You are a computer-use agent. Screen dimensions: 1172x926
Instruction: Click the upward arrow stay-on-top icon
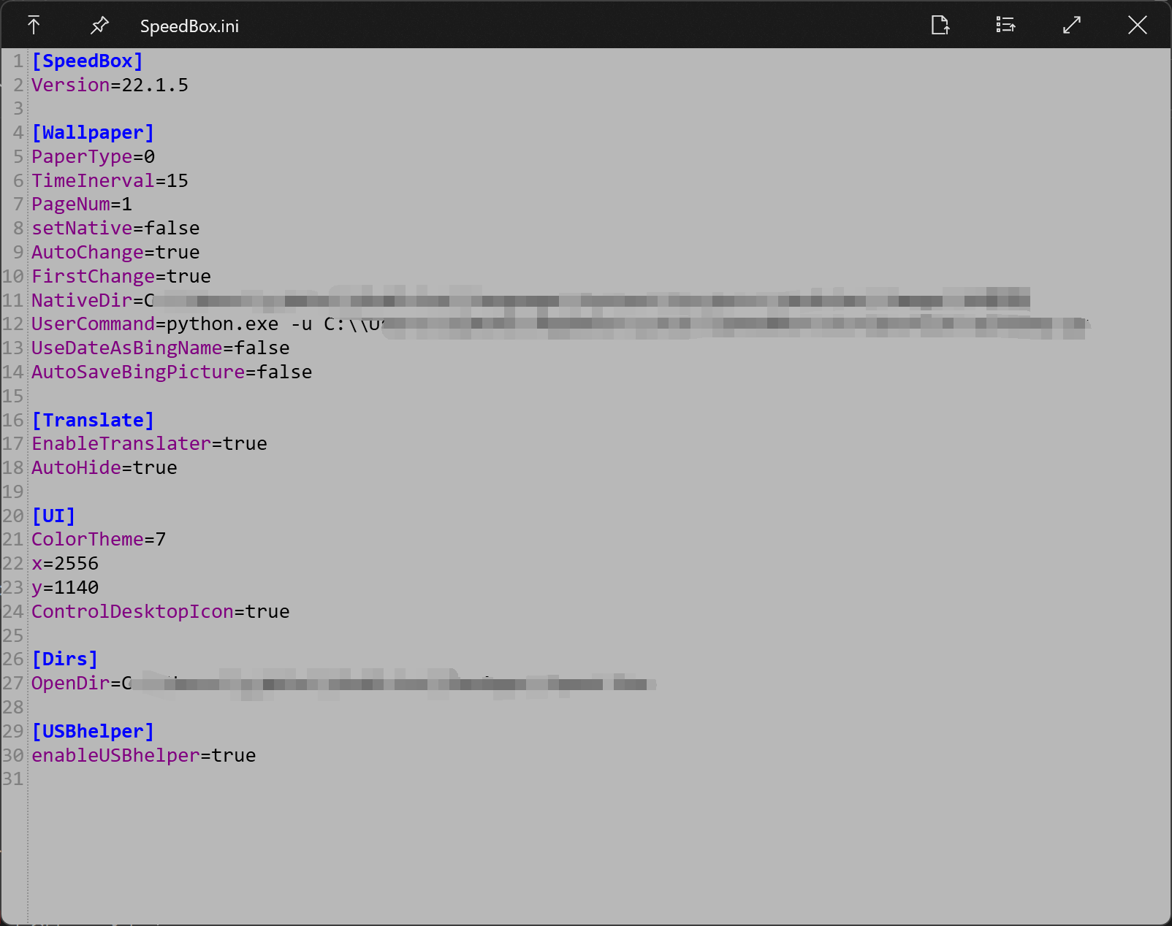click(x=34, y=26)
